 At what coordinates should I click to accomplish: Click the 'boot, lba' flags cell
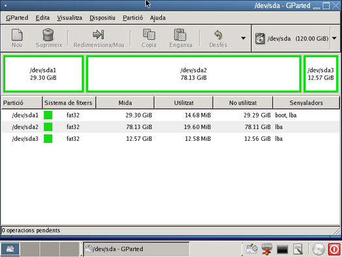coord(286,115)
